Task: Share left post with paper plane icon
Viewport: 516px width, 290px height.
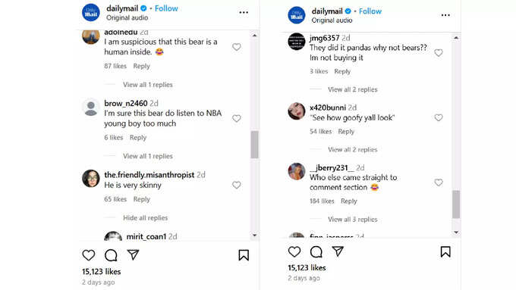Action: click(133, 255)
